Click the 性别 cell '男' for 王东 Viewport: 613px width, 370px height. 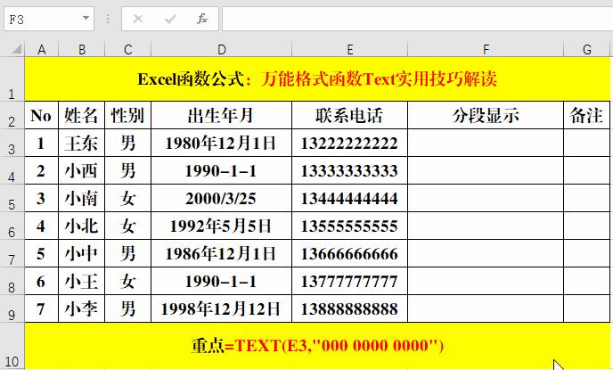tap(127, 144)
